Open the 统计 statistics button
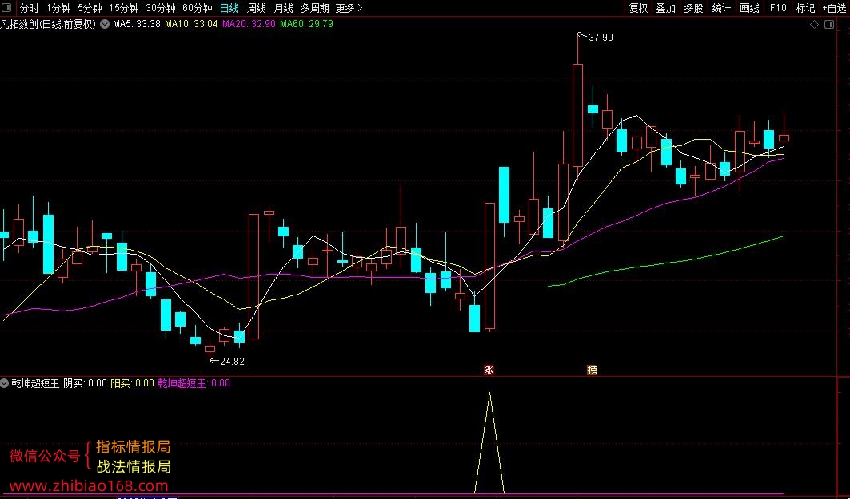This screenshot has width=850, height=499. point(721,8)
